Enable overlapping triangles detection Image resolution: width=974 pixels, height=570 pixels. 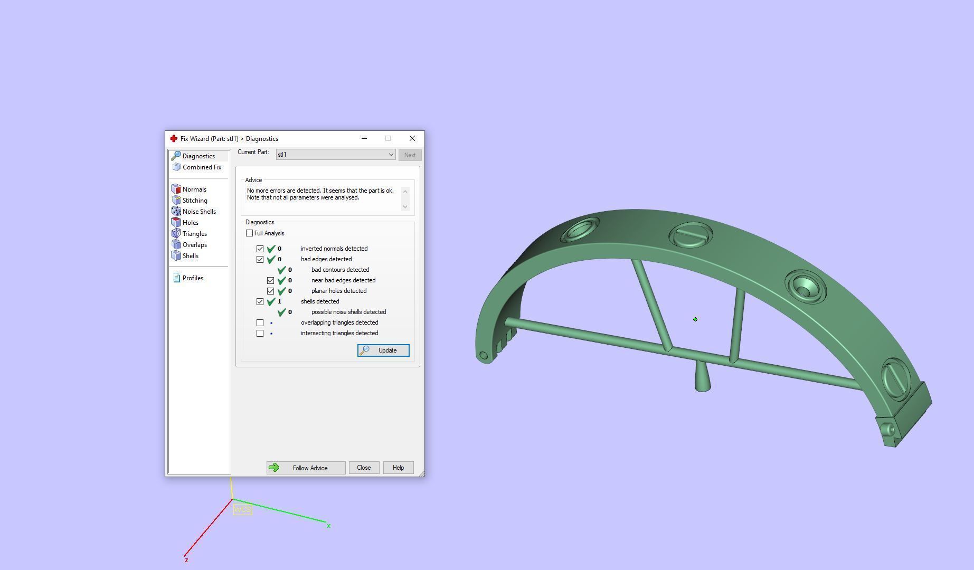(x=260, y=322)
